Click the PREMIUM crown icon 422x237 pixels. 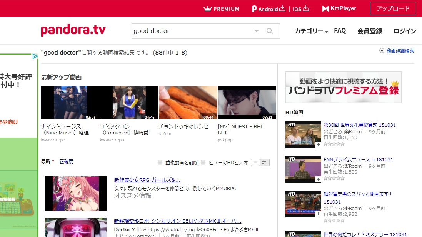coord(207,8)
